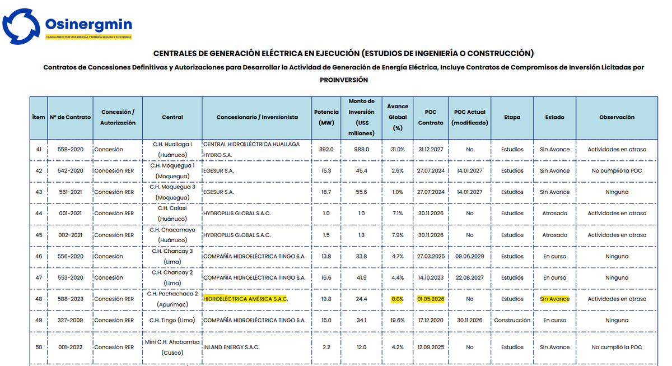The height and width of the screenshot is (366, 672).
Task: Select 'C.H. Calasi (Huánuco)' cell
Action: (x=172, y=214)
